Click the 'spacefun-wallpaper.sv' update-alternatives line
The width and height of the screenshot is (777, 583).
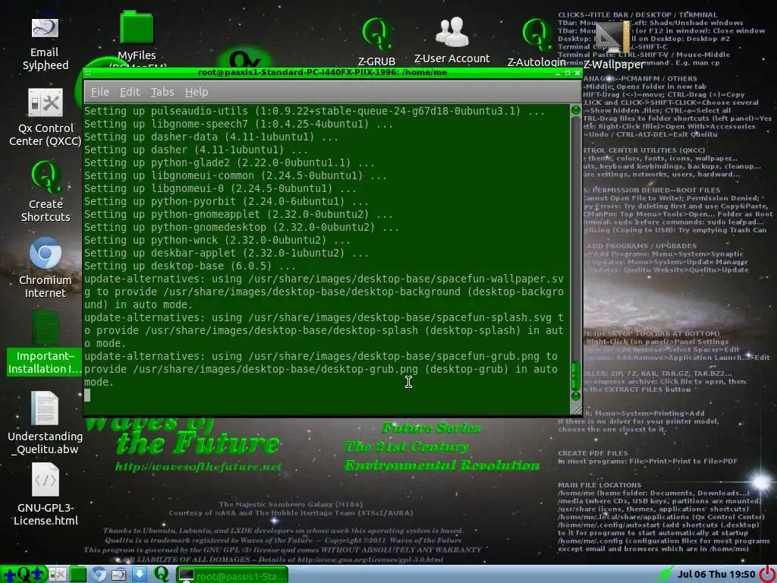(x=323, y=279)
